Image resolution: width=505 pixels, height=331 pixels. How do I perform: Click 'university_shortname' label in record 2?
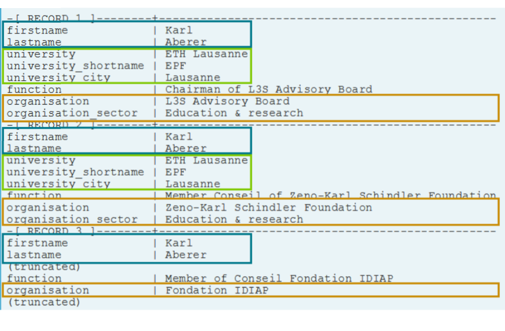pos(75,172)
